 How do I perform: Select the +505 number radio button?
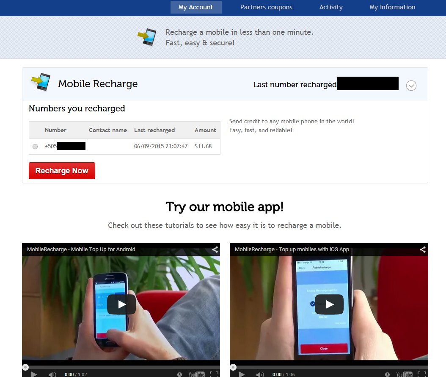(x=35, y=147)
